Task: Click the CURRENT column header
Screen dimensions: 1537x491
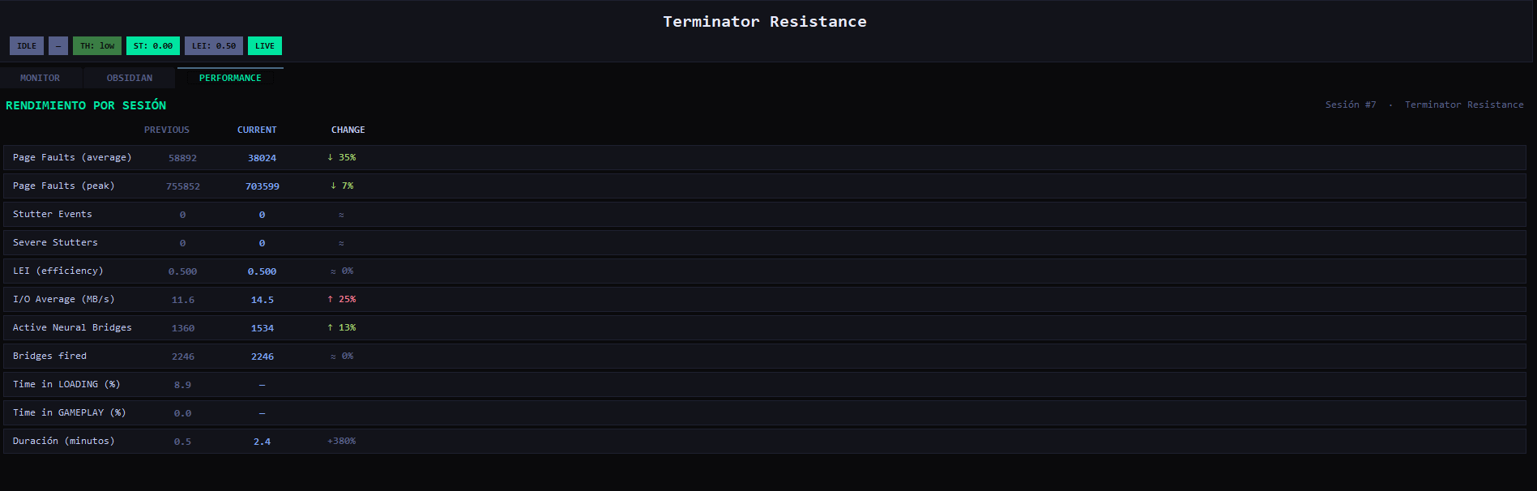Action: click(x=257, y=130)
